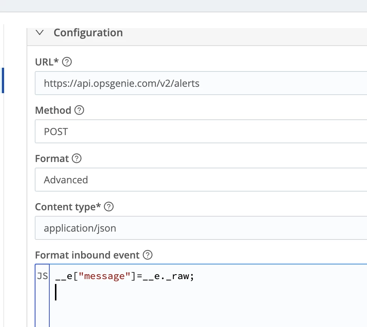Click the Method label text
367x327 pixels.
pyautogui.click(x=53, y=110)
